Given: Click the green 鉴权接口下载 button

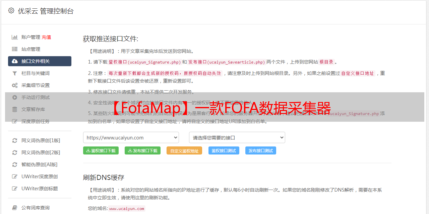Looking at the screenshot, I should (x=101, y=150).
